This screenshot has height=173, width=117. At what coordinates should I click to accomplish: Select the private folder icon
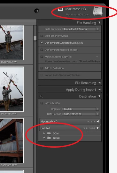49,138
